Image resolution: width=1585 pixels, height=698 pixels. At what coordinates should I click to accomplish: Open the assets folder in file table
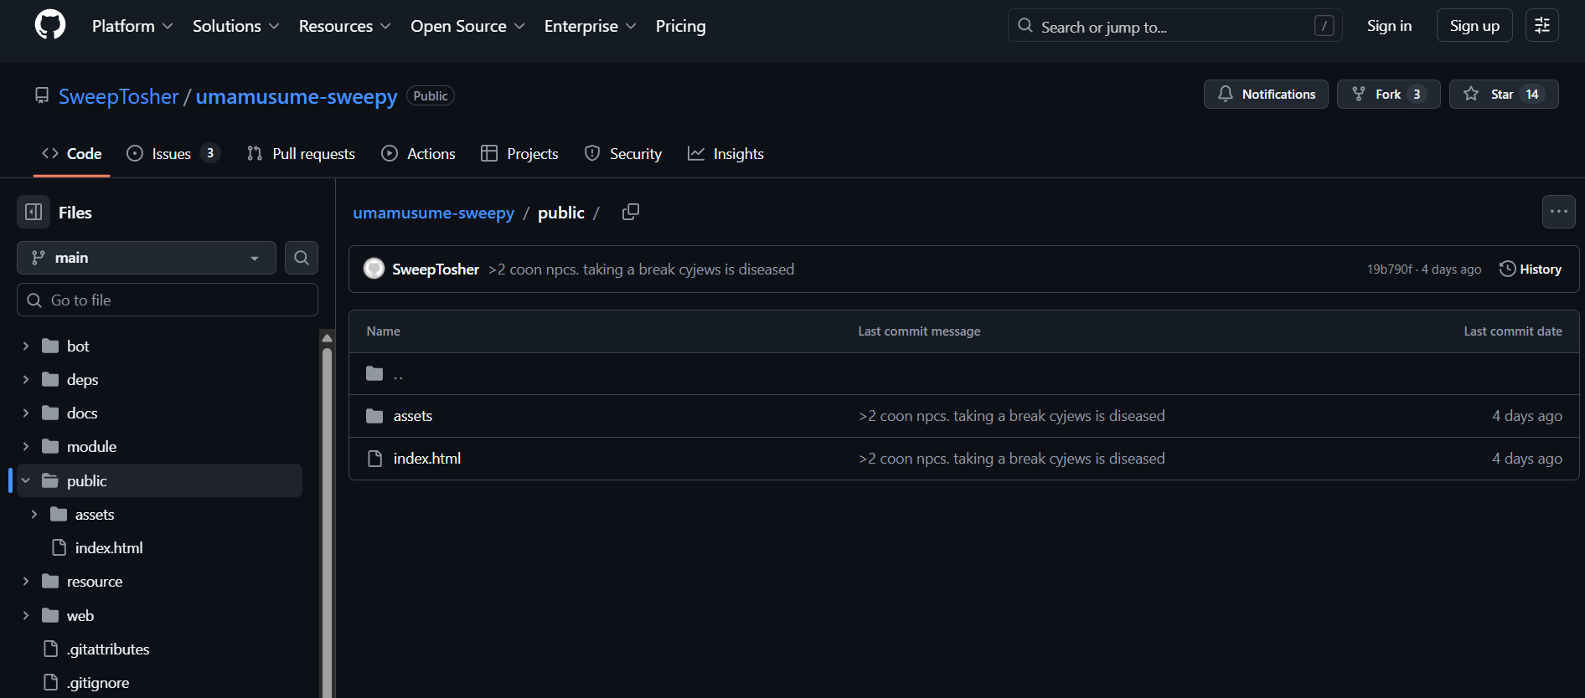413,416
